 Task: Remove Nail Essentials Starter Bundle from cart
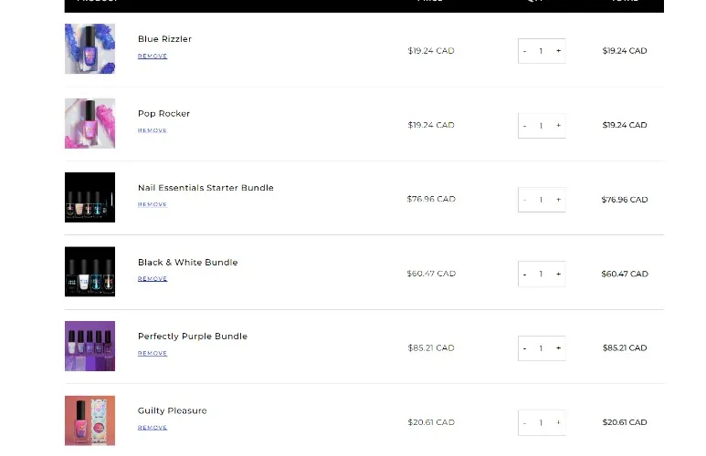point(153,204)
